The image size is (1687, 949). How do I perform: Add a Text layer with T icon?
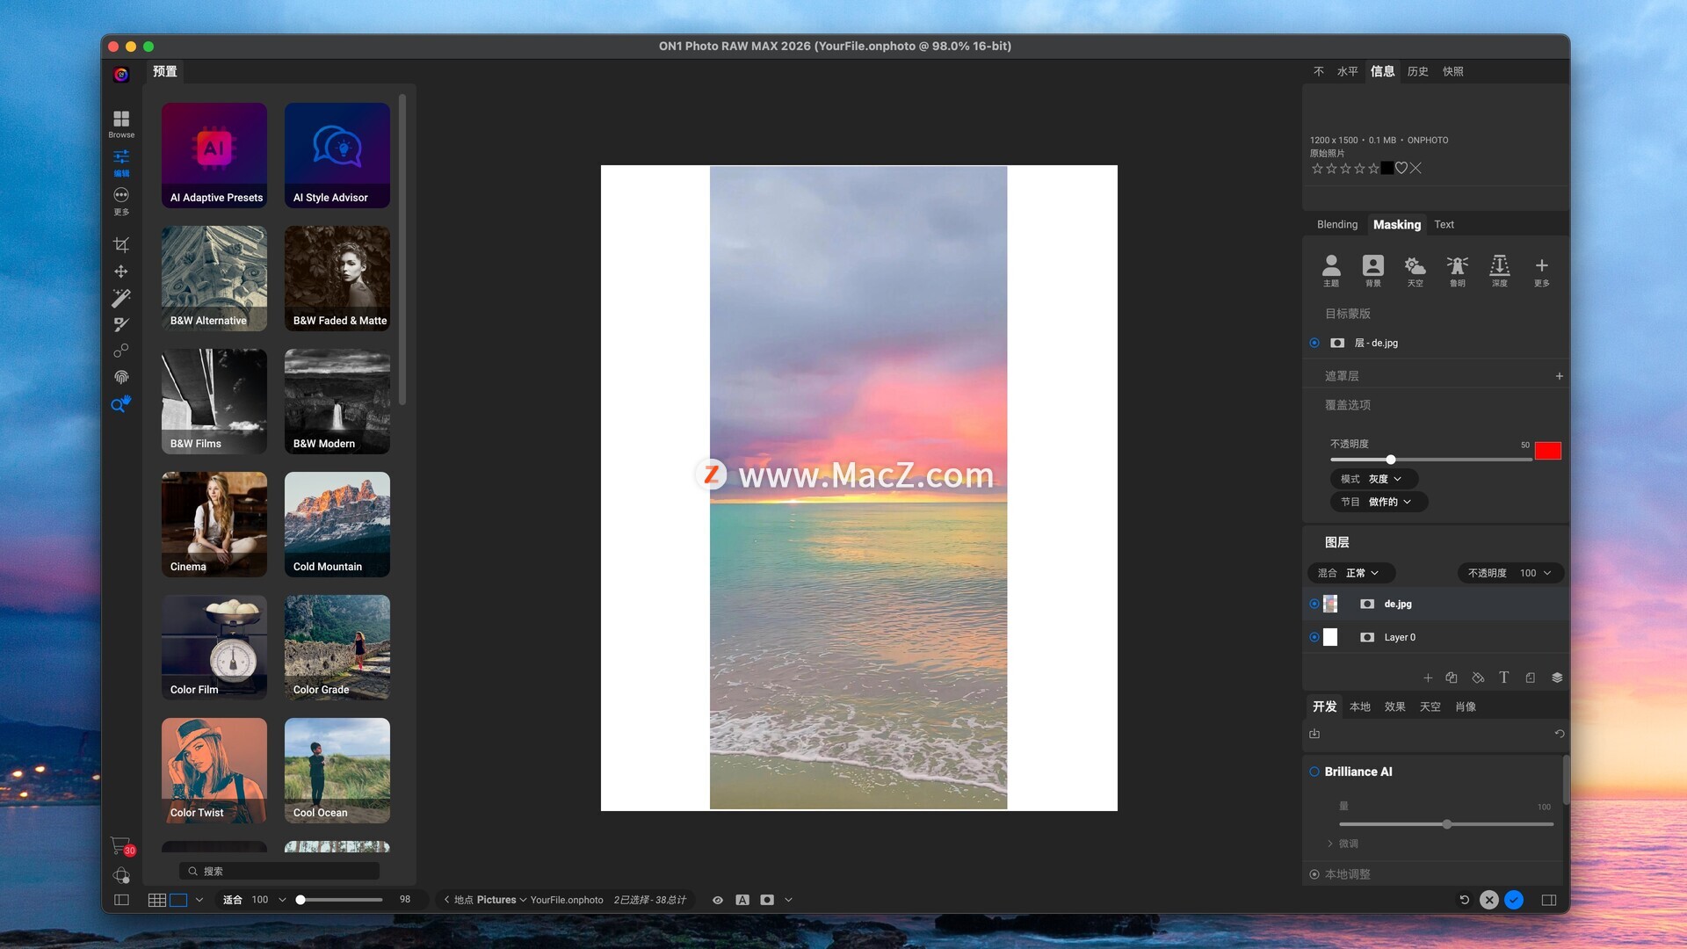1504,677
